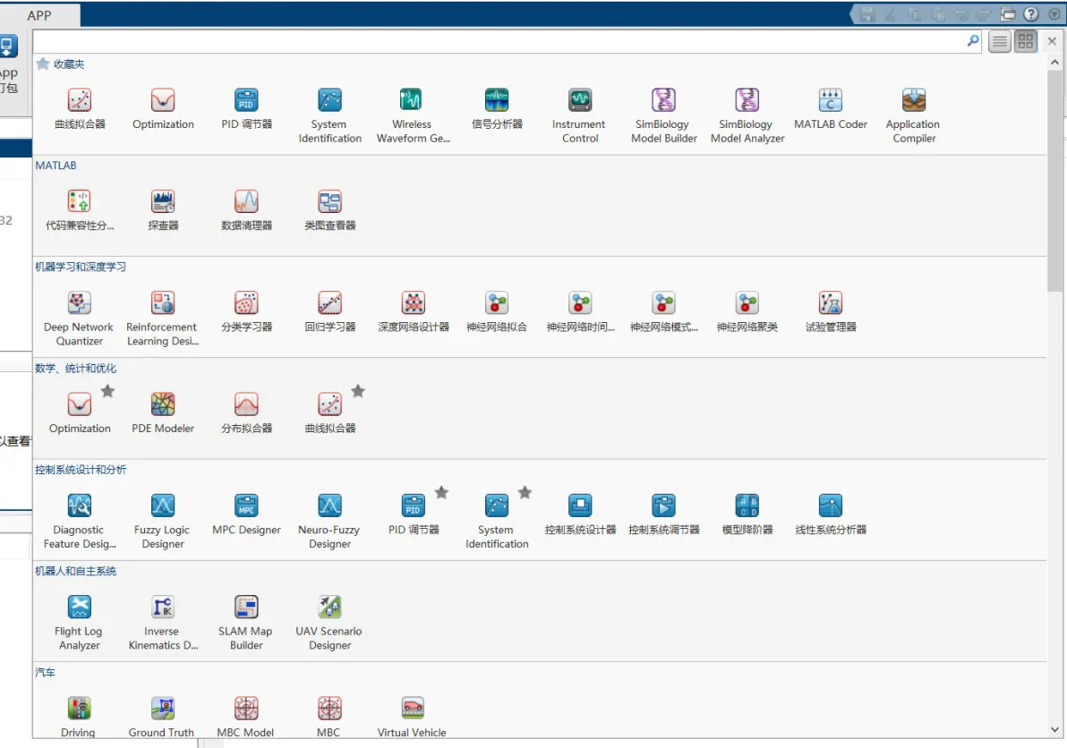Open the PDE Modeler app

[x=163, y=412]
